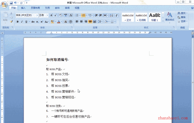The image size is (194, 123).
Task: Increase paragraph indent
Action: click(x=100, y=15)
